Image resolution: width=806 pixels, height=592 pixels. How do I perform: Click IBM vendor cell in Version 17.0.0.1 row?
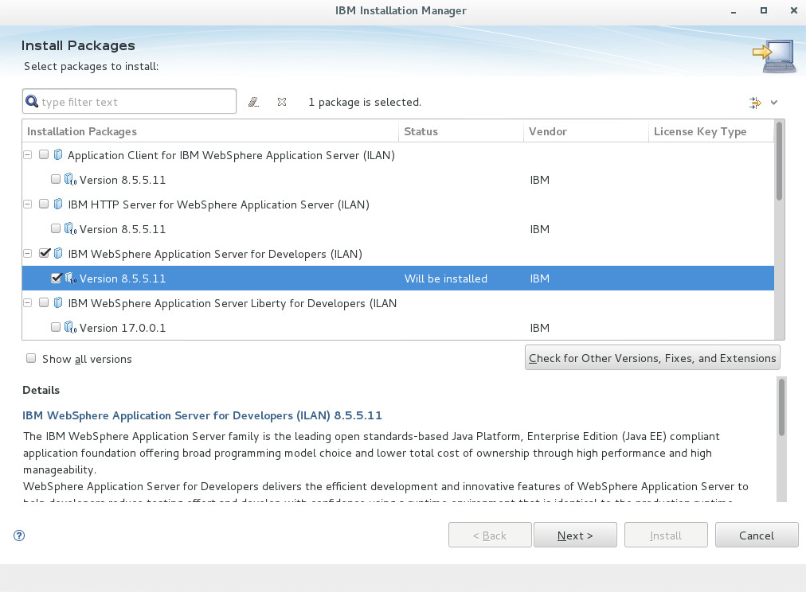(540, 328)
